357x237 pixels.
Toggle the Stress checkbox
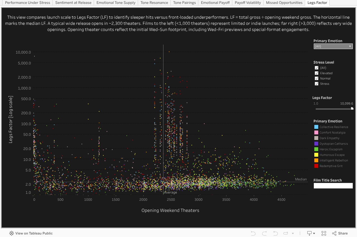point(317,84)
